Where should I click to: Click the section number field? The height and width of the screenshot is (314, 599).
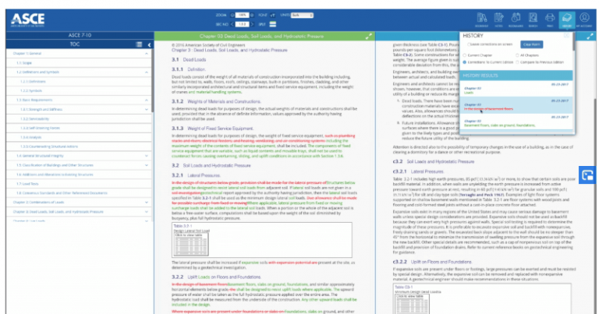coord(242,24)
